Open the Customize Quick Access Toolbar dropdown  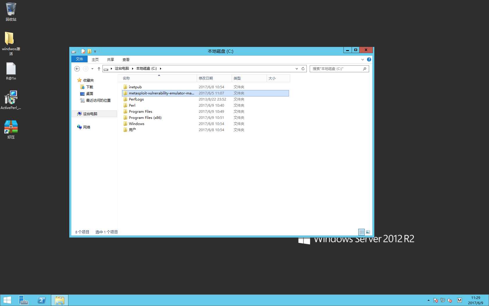[x=95, y=52]
